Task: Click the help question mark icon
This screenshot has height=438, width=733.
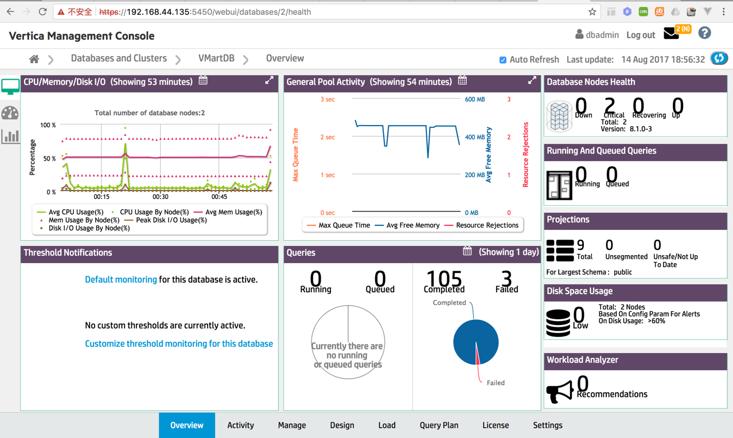Action: pyautogui.click(x=704, y=33)
